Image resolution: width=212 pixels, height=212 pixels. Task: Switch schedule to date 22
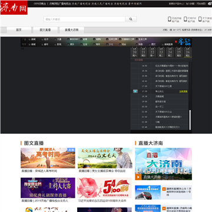(x=152, y=52)
